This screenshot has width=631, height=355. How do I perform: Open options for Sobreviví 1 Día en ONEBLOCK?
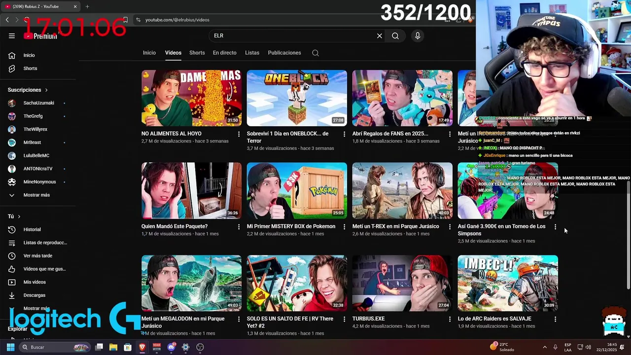[x=345, y=134]
